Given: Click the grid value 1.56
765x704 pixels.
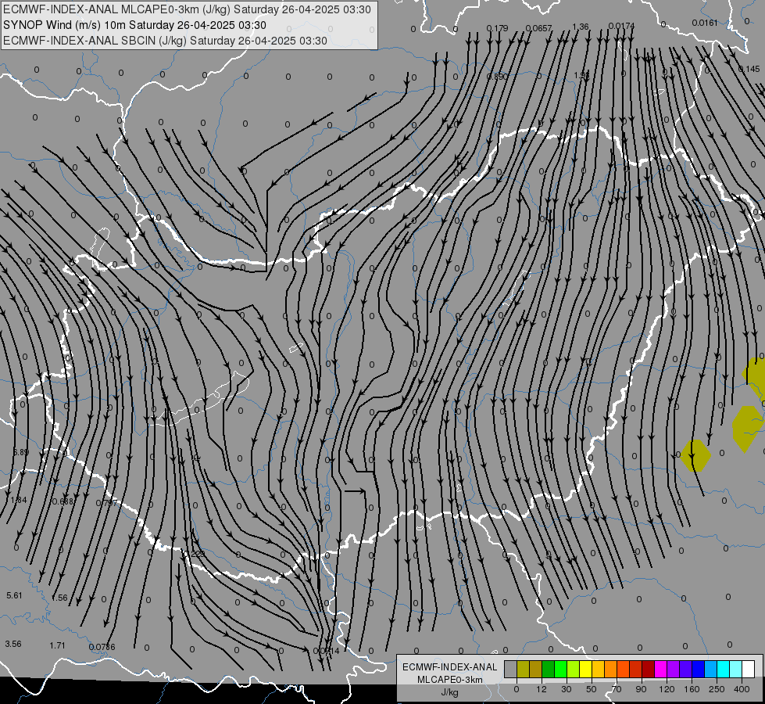Looking at the screenshot, I should click(59, 598).
